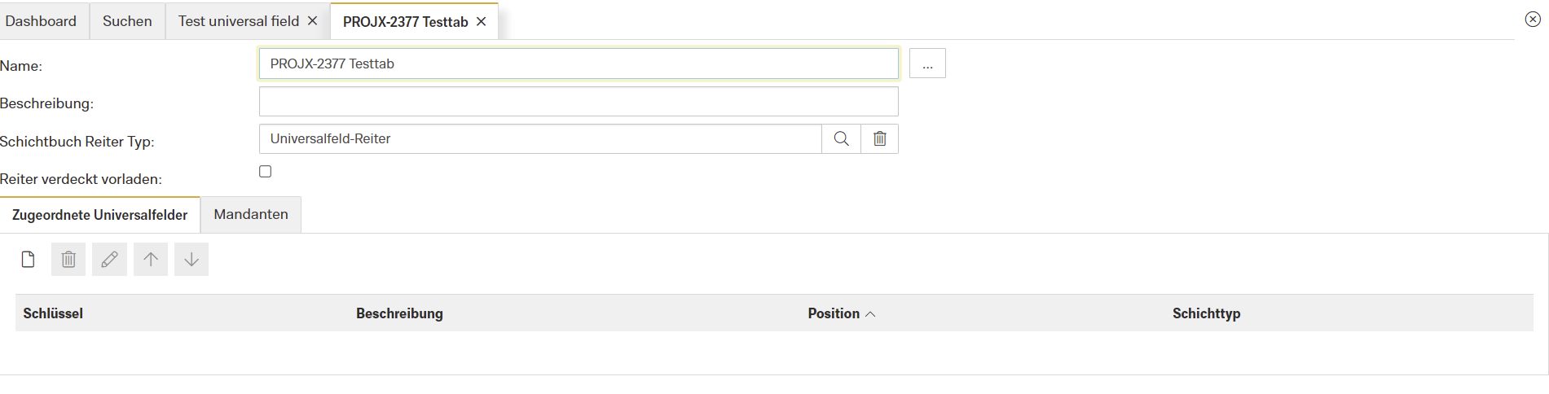Viewport: 1549px width, 394px height.
Task: Click the pencil edit icon
Action: click(109, 260)
